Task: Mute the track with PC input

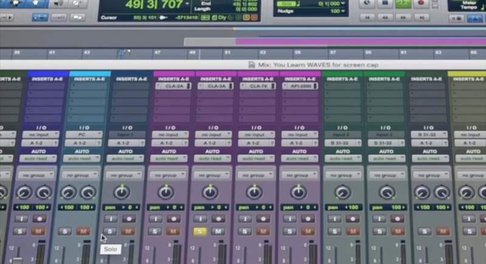Action: (83, 231)
